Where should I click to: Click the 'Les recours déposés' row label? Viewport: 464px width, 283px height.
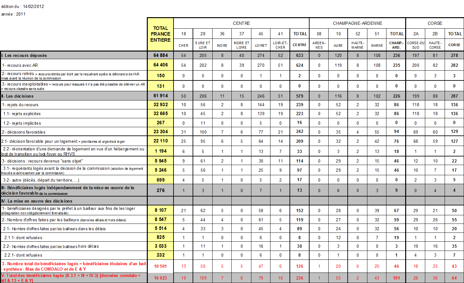[x=25, y=55]
